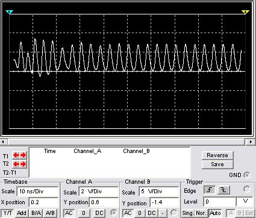
Task: Select rising edge trigger icon
Action: pos(210,190)
